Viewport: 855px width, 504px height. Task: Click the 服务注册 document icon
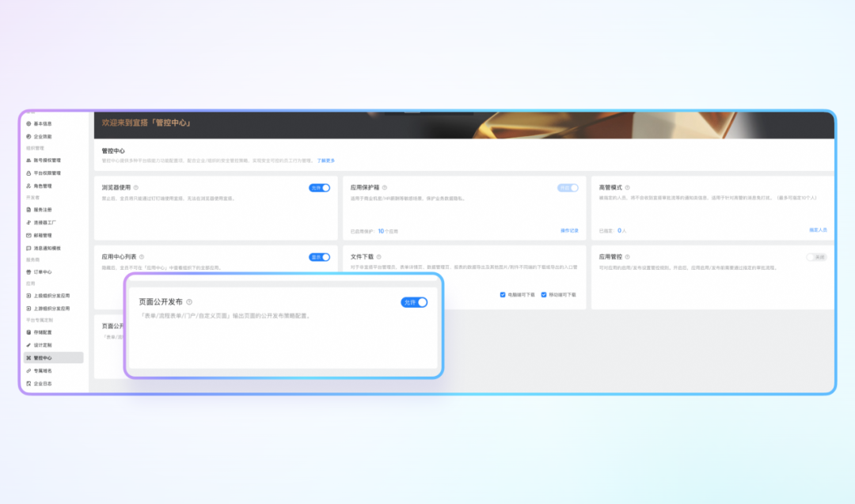[x=28, y=210]
